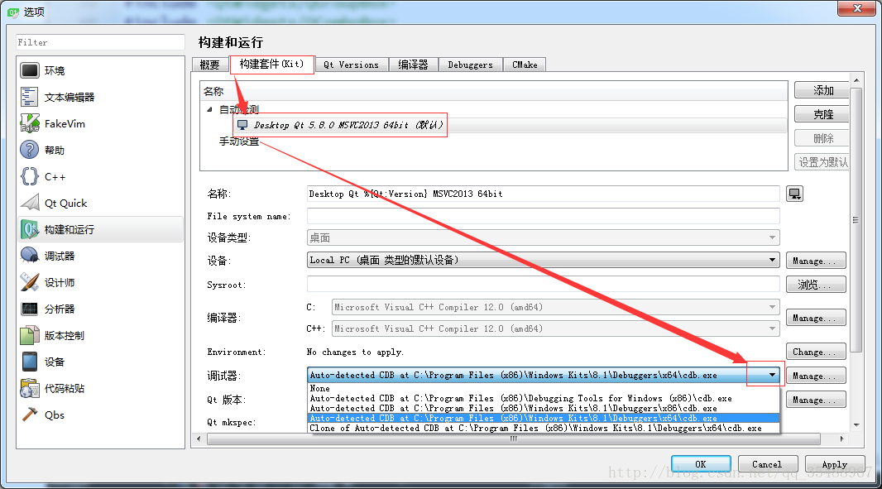Click Change button for Environment
This screenshot has width=882, height=489.
tap(816, 352)
